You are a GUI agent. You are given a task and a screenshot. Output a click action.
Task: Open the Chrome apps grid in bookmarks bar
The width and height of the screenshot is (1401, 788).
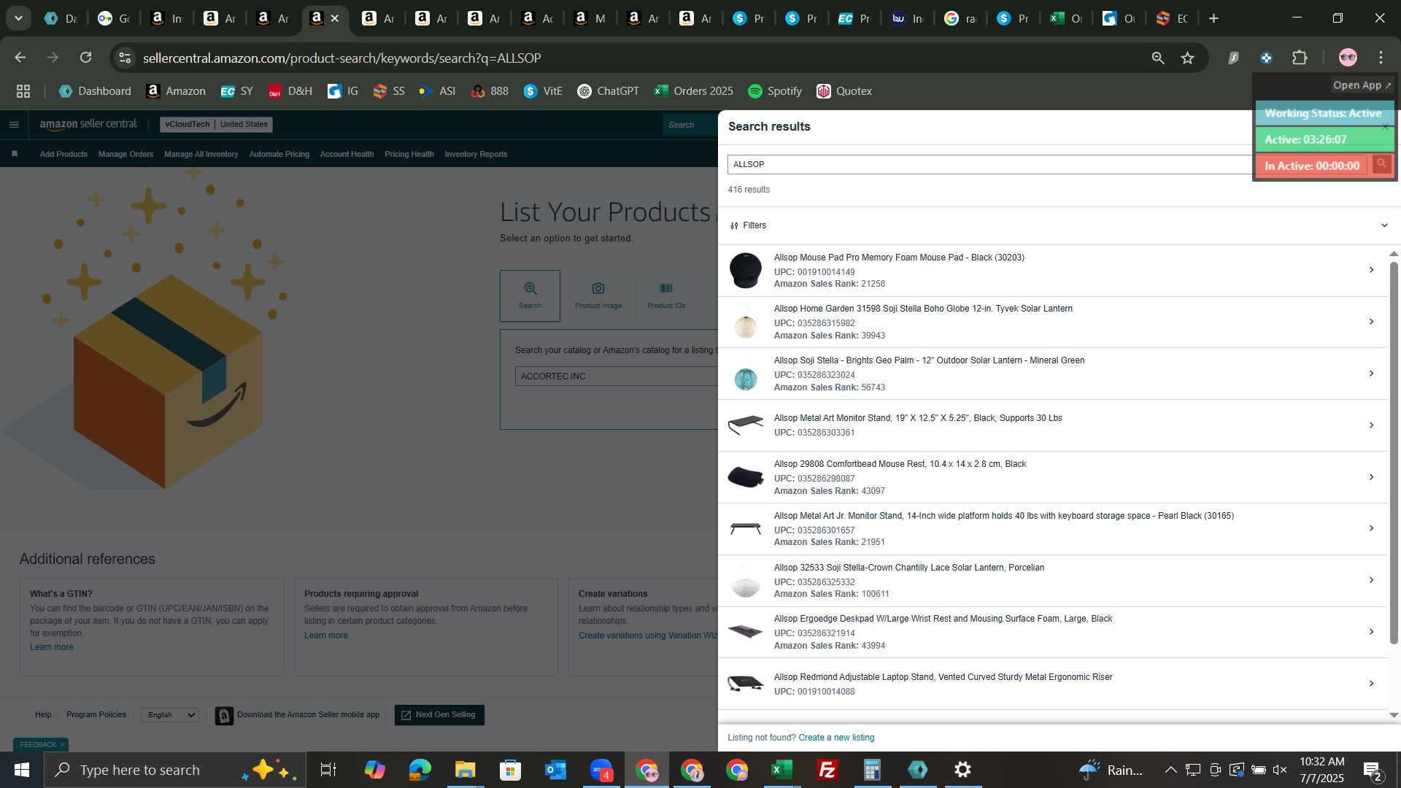[23, 91]
